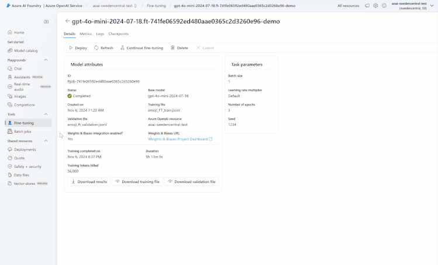
Task: Click the Created on date Nov 6, 2024 11:23 AM
Action: [85, 110]
